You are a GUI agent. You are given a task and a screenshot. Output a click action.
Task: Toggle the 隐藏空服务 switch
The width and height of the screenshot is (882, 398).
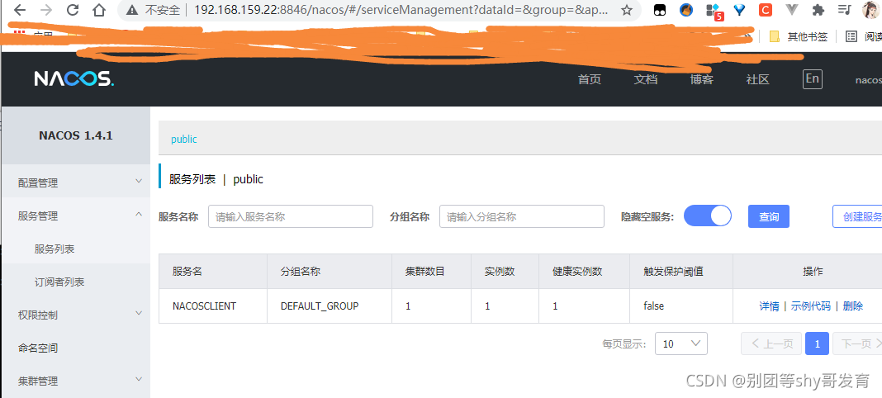point(708,216)
